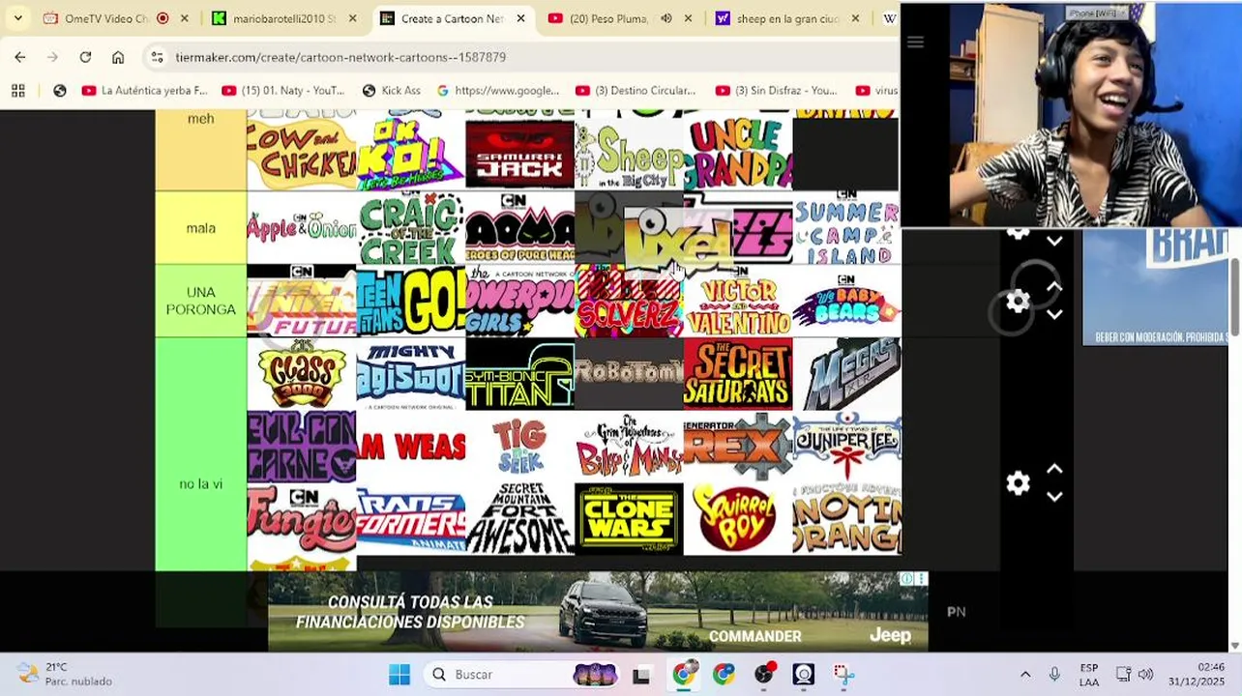Click the ESP LAA language indicator
Image resolution: width=1242 pixels, height=696 pixels.
1089,674
